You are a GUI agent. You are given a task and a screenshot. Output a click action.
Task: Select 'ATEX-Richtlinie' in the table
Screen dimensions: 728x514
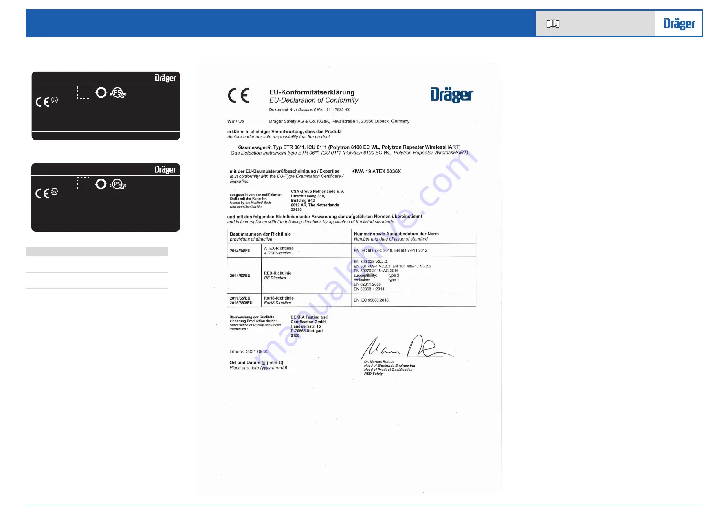pyautogui.click(x=279, y=248)
